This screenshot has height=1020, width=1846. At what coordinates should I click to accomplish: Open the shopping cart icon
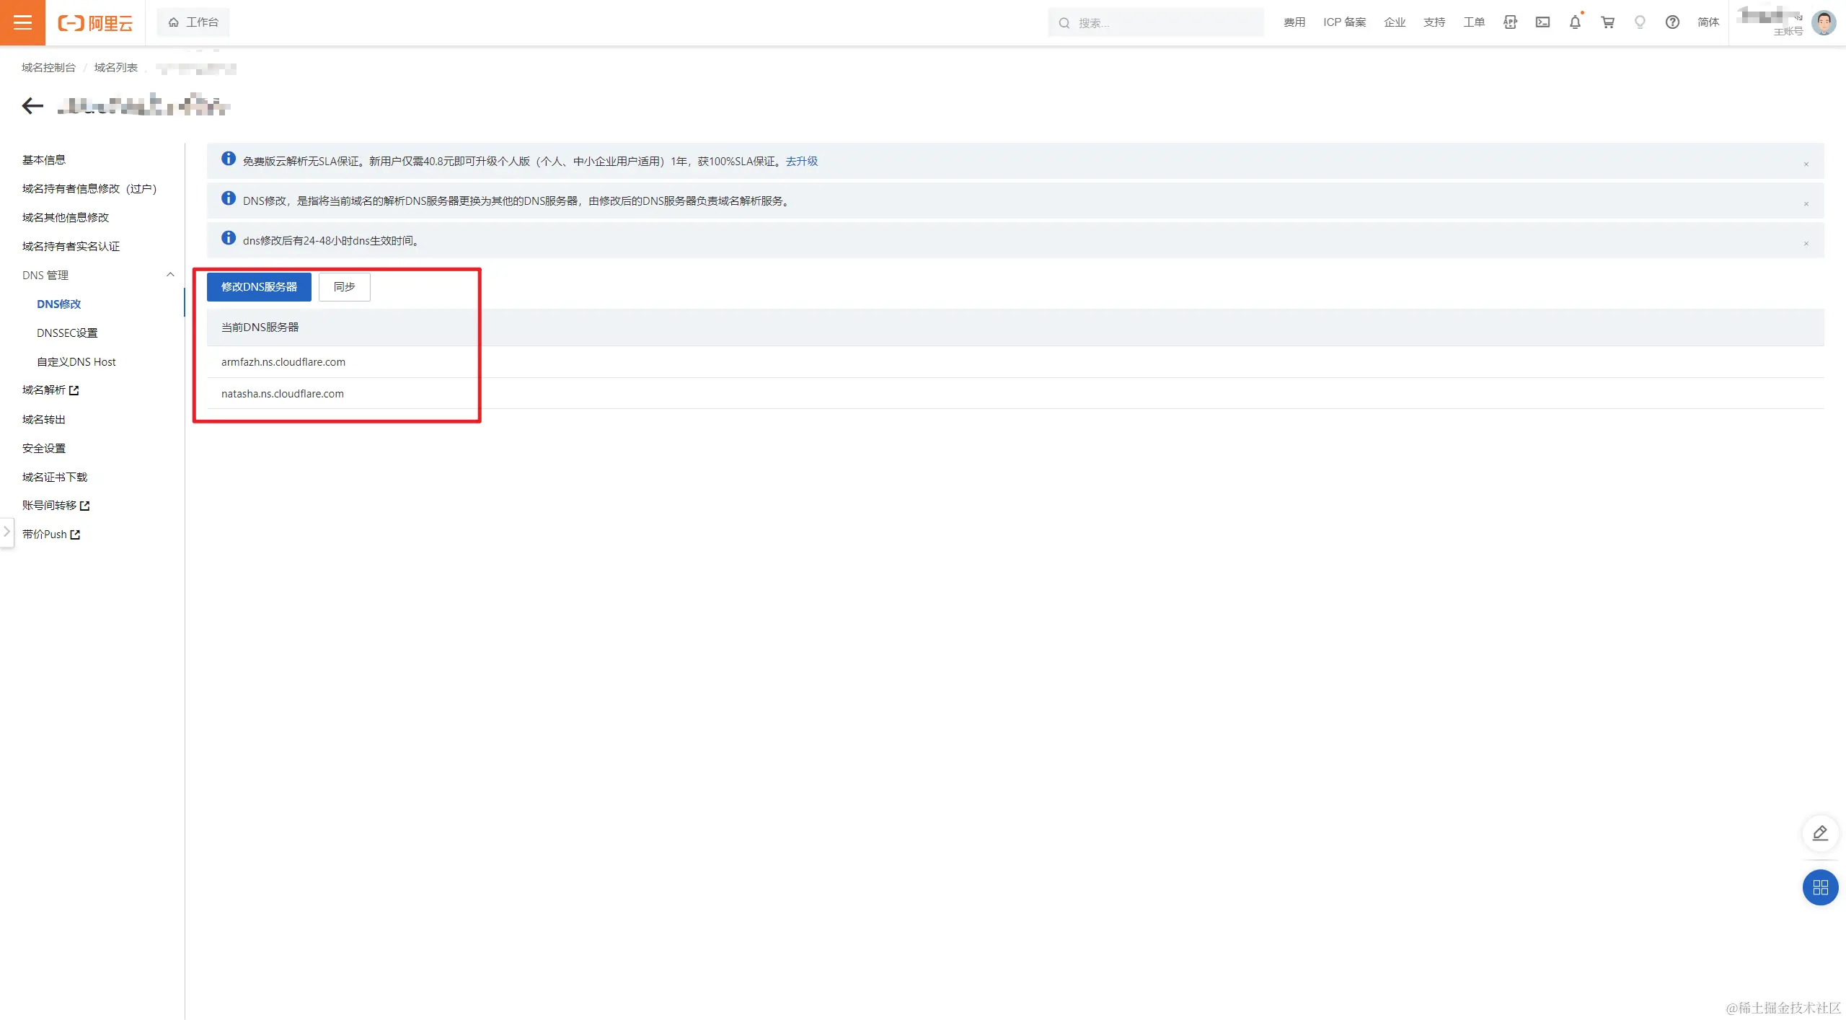[1607, 22]
